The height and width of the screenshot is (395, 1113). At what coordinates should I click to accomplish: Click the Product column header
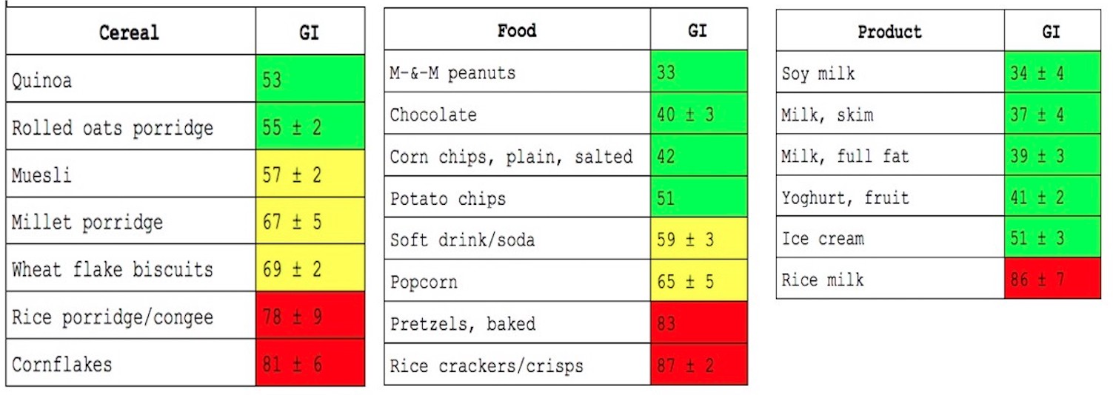tap(889, 32)
